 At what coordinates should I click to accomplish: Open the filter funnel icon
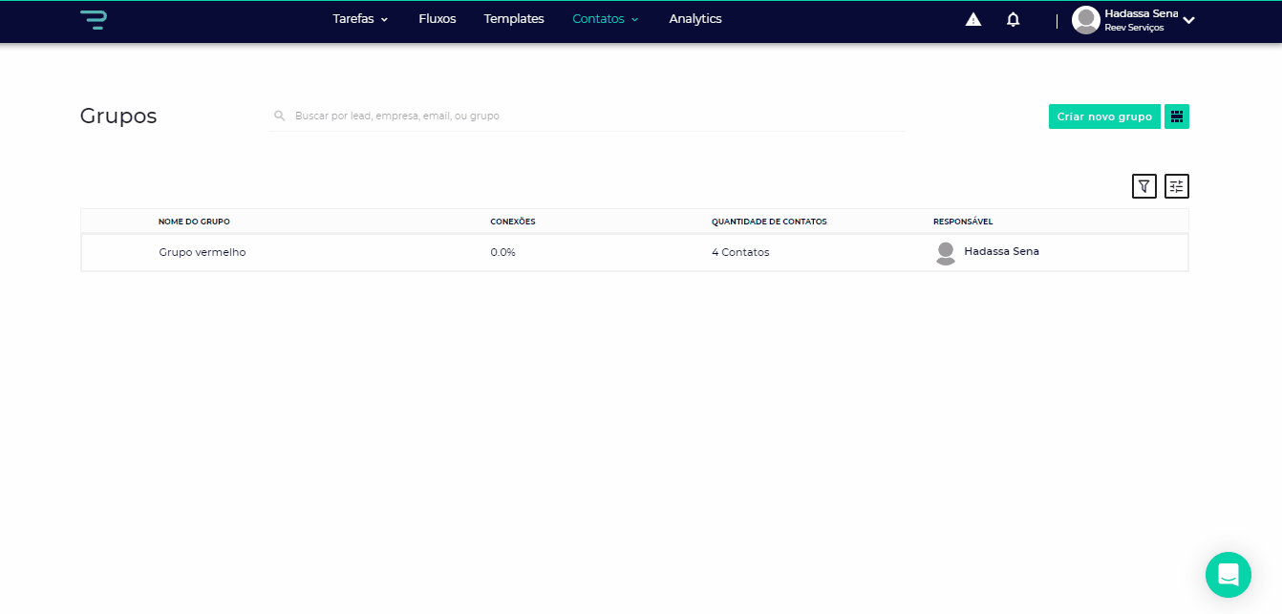[x=1143, y=186]
